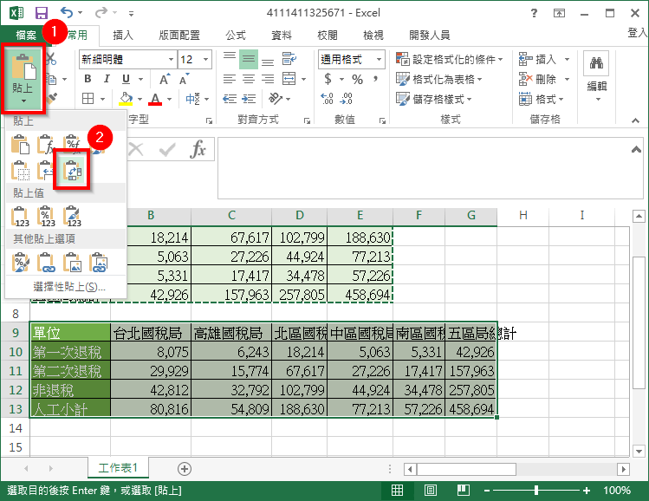Expand Cell Styles menu

pyautogui.click(x=434, y=99)
